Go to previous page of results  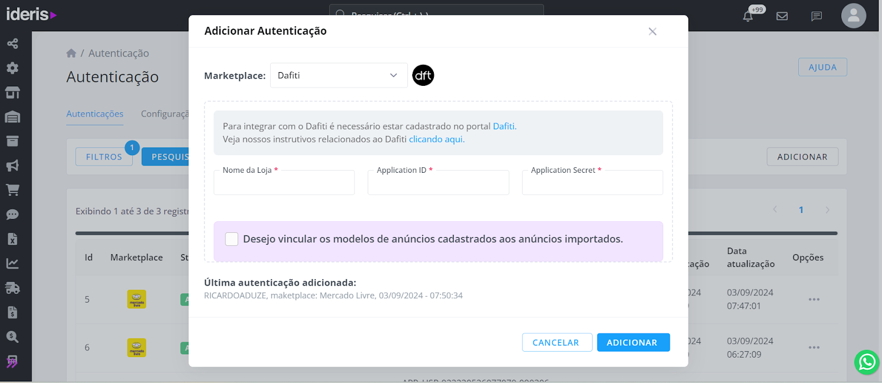click(775, 210)
